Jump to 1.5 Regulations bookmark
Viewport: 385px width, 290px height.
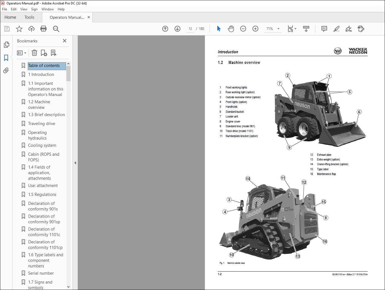click(x=42, y=195)
